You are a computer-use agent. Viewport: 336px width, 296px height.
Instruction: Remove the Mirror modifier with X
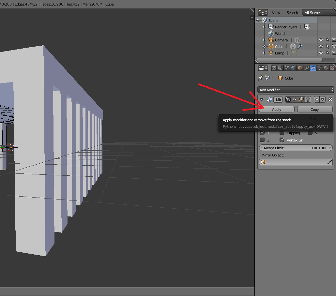point(330,99)
